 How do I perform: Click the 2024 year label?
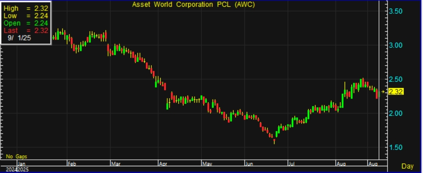pos(11,169)
